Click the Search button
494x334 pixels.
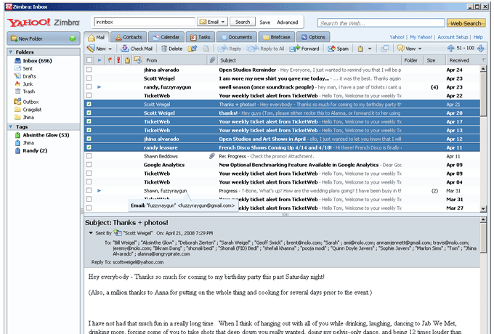pos(243,22)
